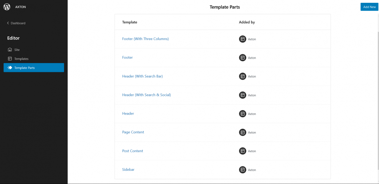This screenshot has width=379, height=184.
Task: Open the Site menu item
Action: (x=17, y=50)
